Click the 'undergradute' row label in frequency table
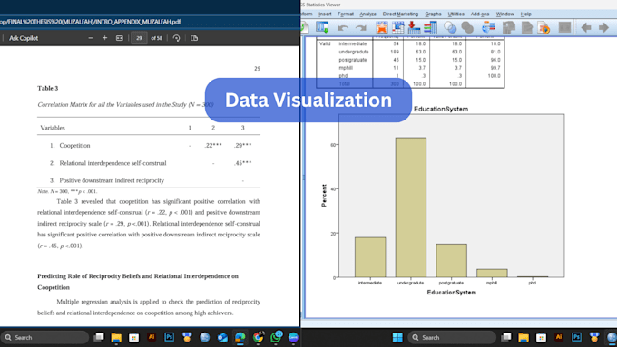Screen dimensions: 617x347 [354, 52]
